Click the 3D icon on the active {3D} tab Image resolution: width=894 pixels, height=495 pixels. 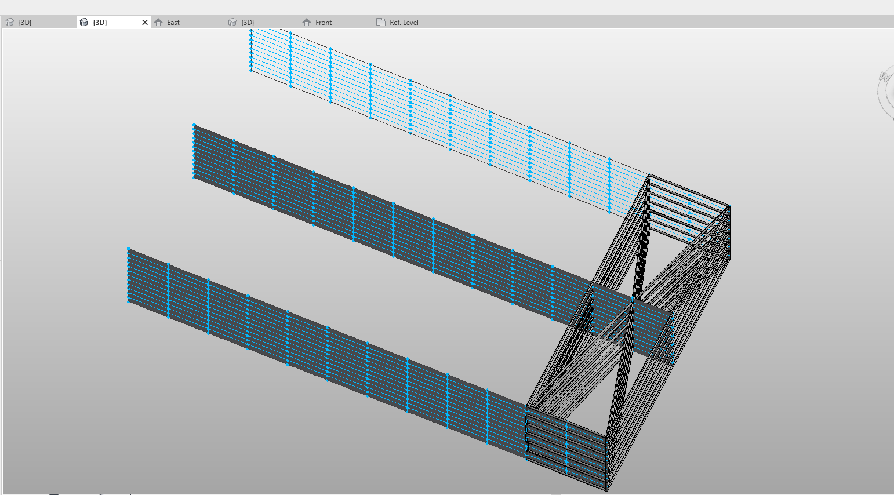85,22
